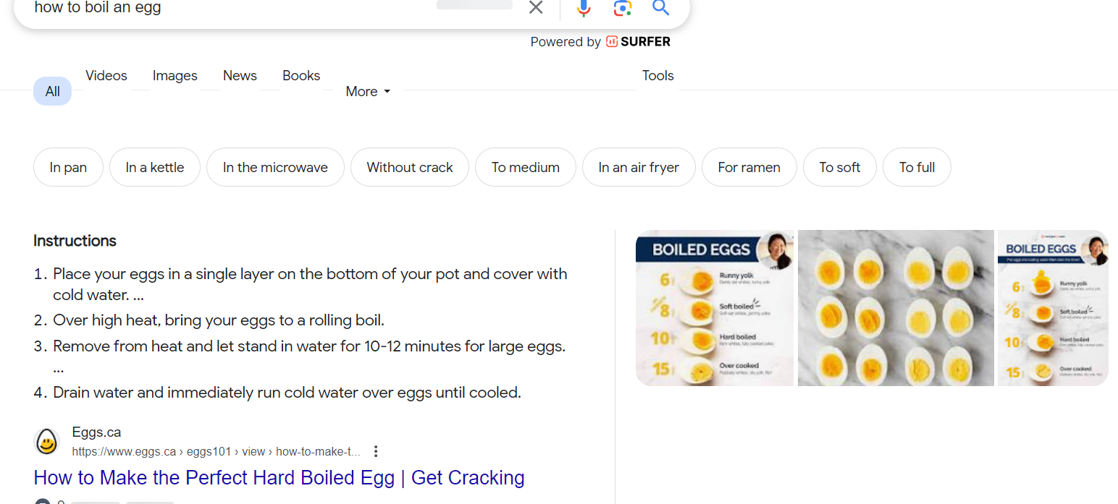Click the Eggs.ca egg favicon
Viewport: 1118px width, 504px height.
click(47, 442)
